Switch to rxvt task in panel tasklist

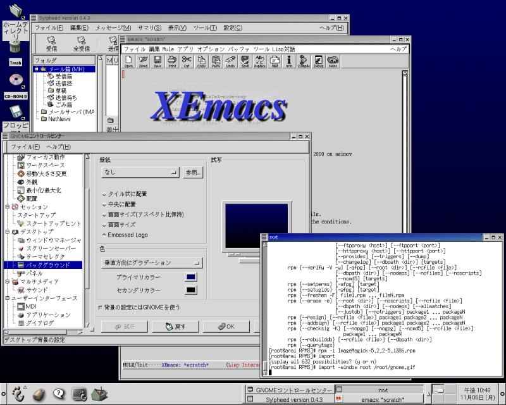[379, 390]
